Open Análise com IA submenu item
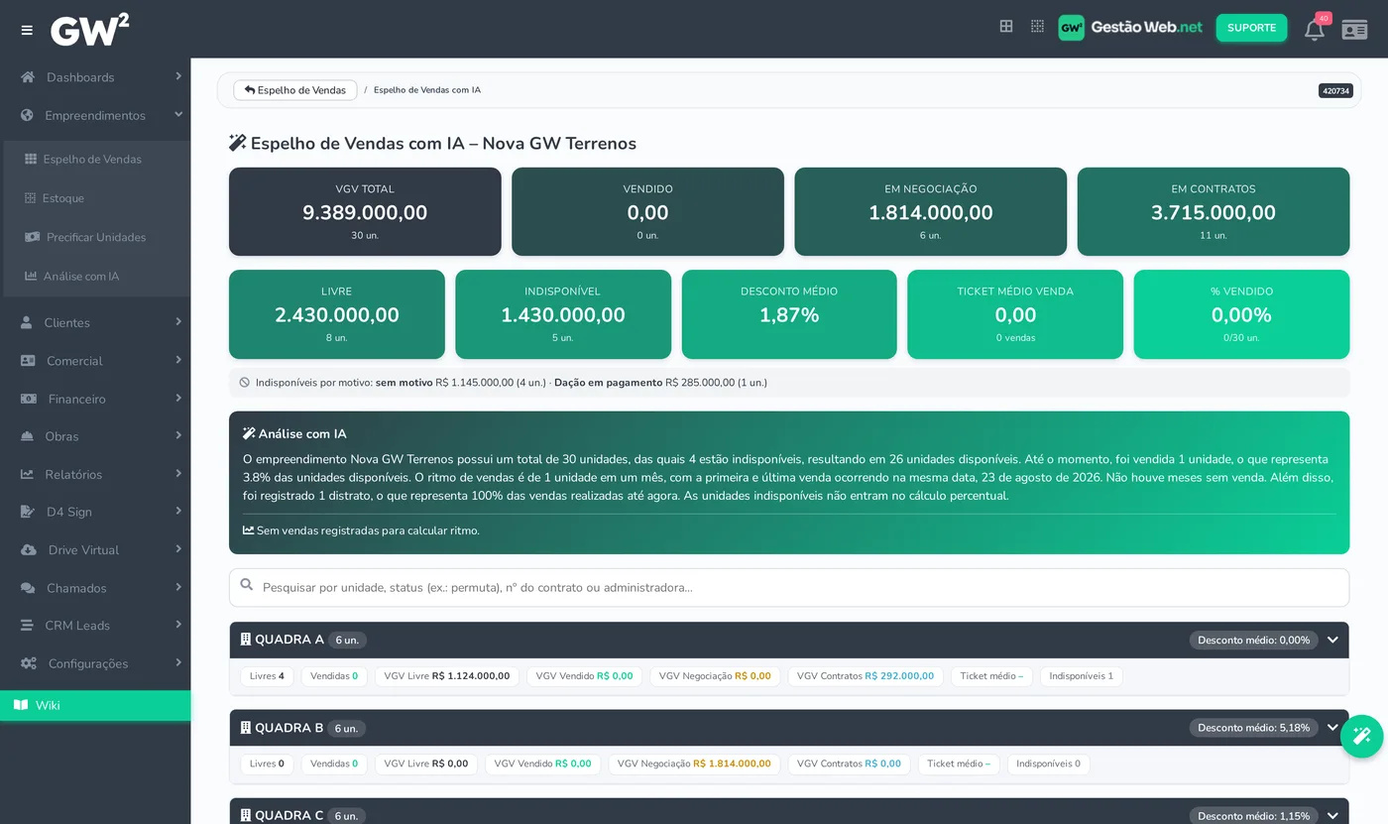1388x824 pixels. tap(95, 277)
